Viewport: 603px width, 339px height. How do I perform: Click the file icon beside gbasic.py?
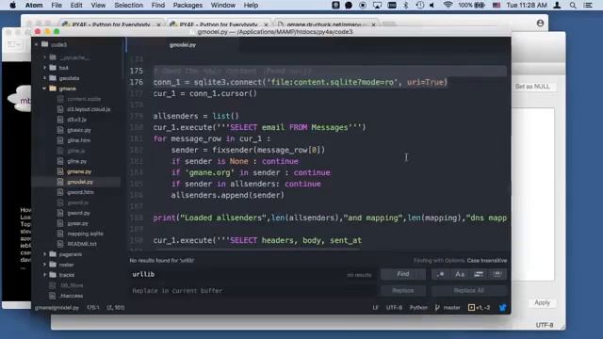point(60,130)
